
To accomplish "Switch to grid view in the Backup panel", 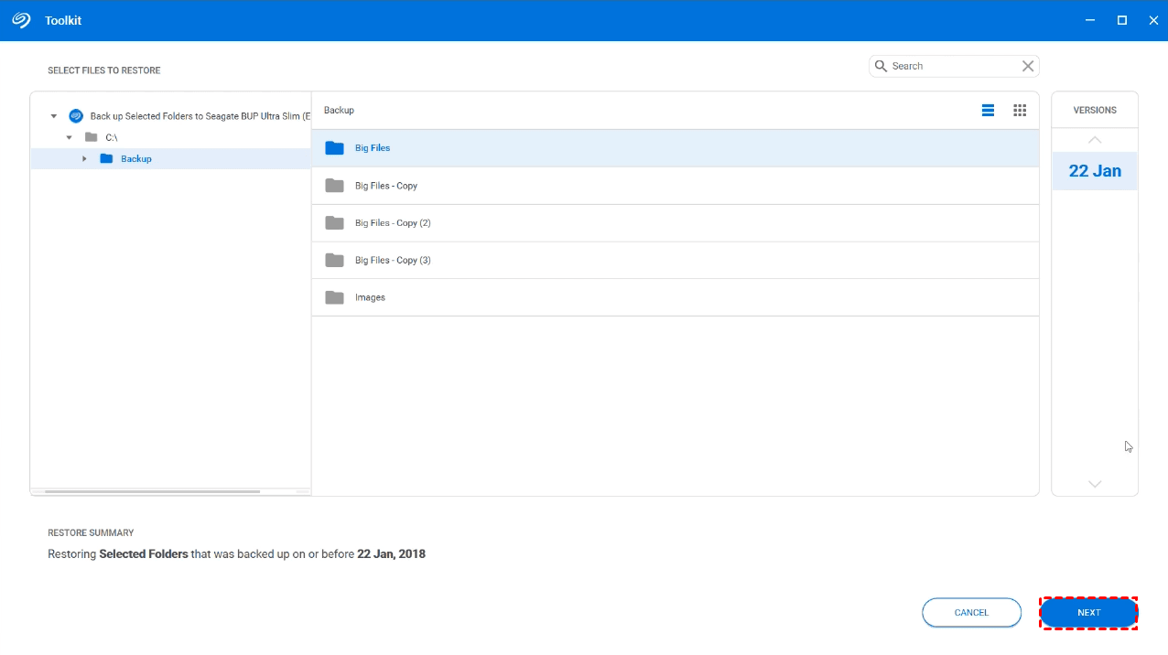I will [1020, 110].
